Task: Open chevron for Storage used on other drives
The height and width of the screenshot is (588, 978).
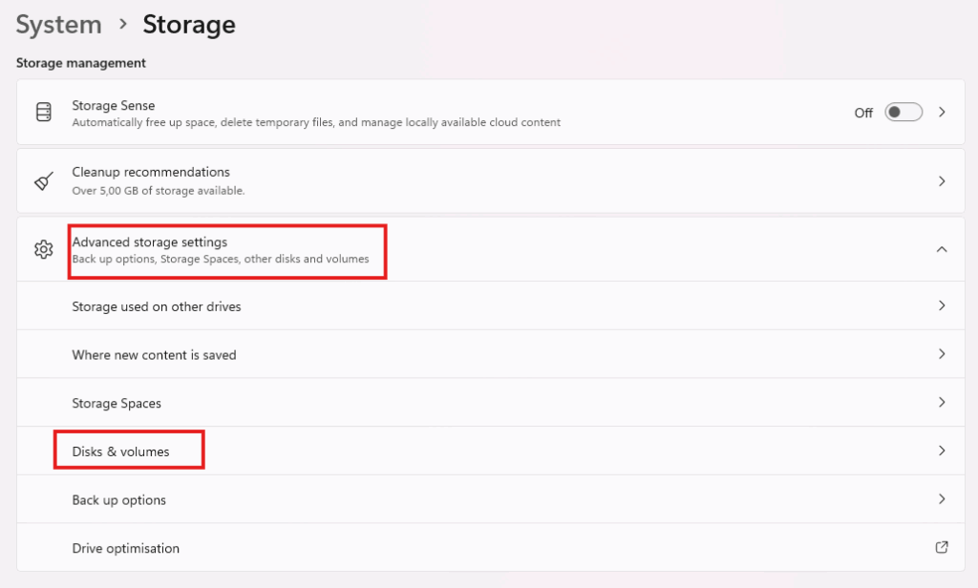Action: point(942,305)
